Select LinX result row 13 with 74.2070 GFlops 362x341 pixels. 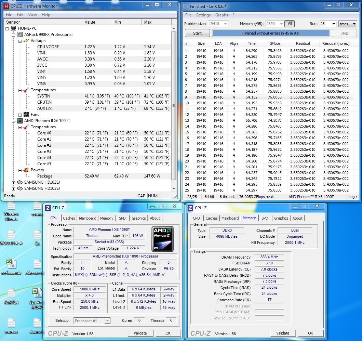pyautogui.click(x=268, y=121)
